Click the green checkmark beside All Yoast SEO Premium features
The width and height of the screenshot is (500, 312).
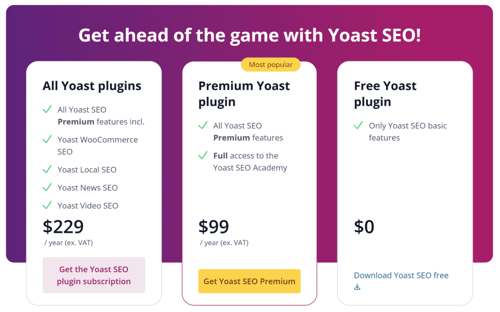coord(203,126)
